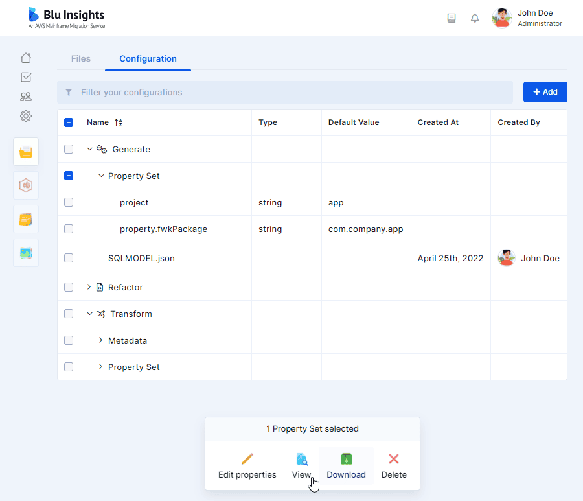Click the filter funnel icon

(69, 92)
